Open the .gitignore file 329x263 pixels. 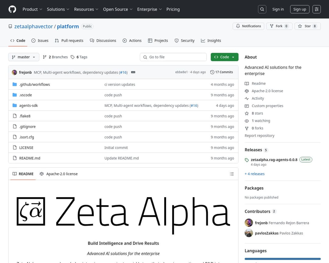(27, 127)
